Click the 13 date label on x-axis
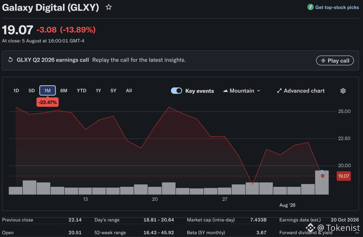The height and width of the screenshot is (237, 363). (x=85, y=199)
